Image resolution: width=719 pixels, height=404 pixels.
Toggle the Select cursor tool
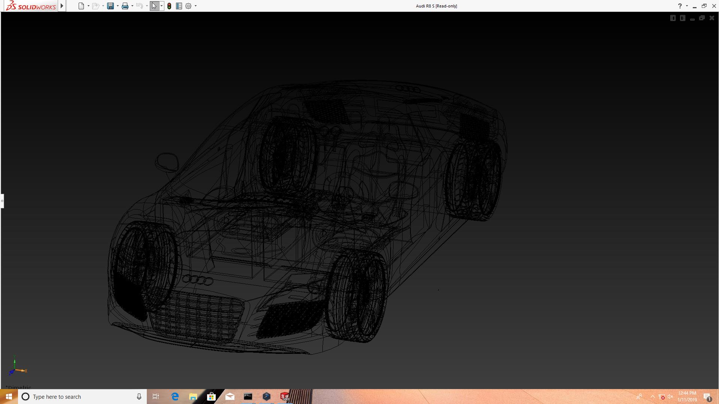pos(154,6)
